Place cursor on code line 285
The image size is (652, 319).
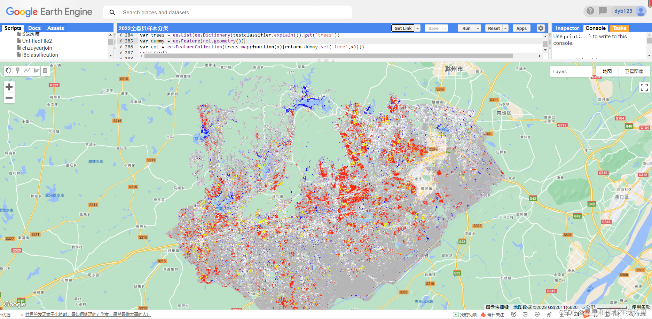pos(341,41)
